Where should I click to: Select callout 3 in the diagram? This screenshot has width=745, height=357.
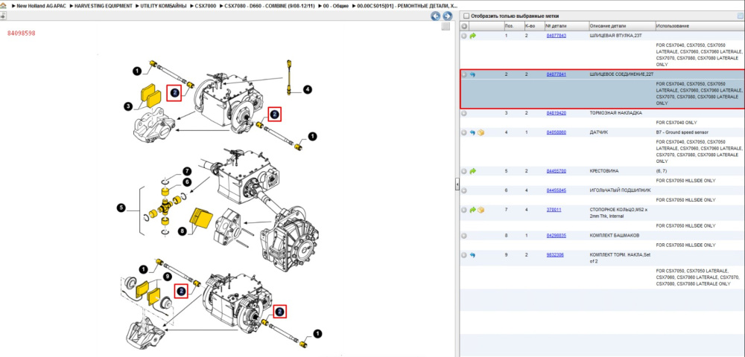(128, 106)
